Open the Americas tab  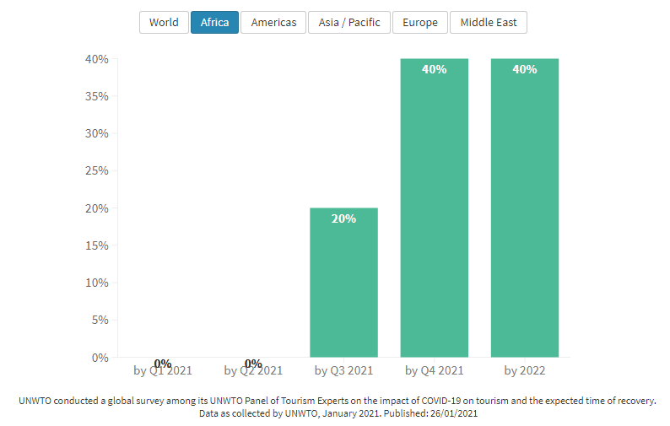[273, 23]
